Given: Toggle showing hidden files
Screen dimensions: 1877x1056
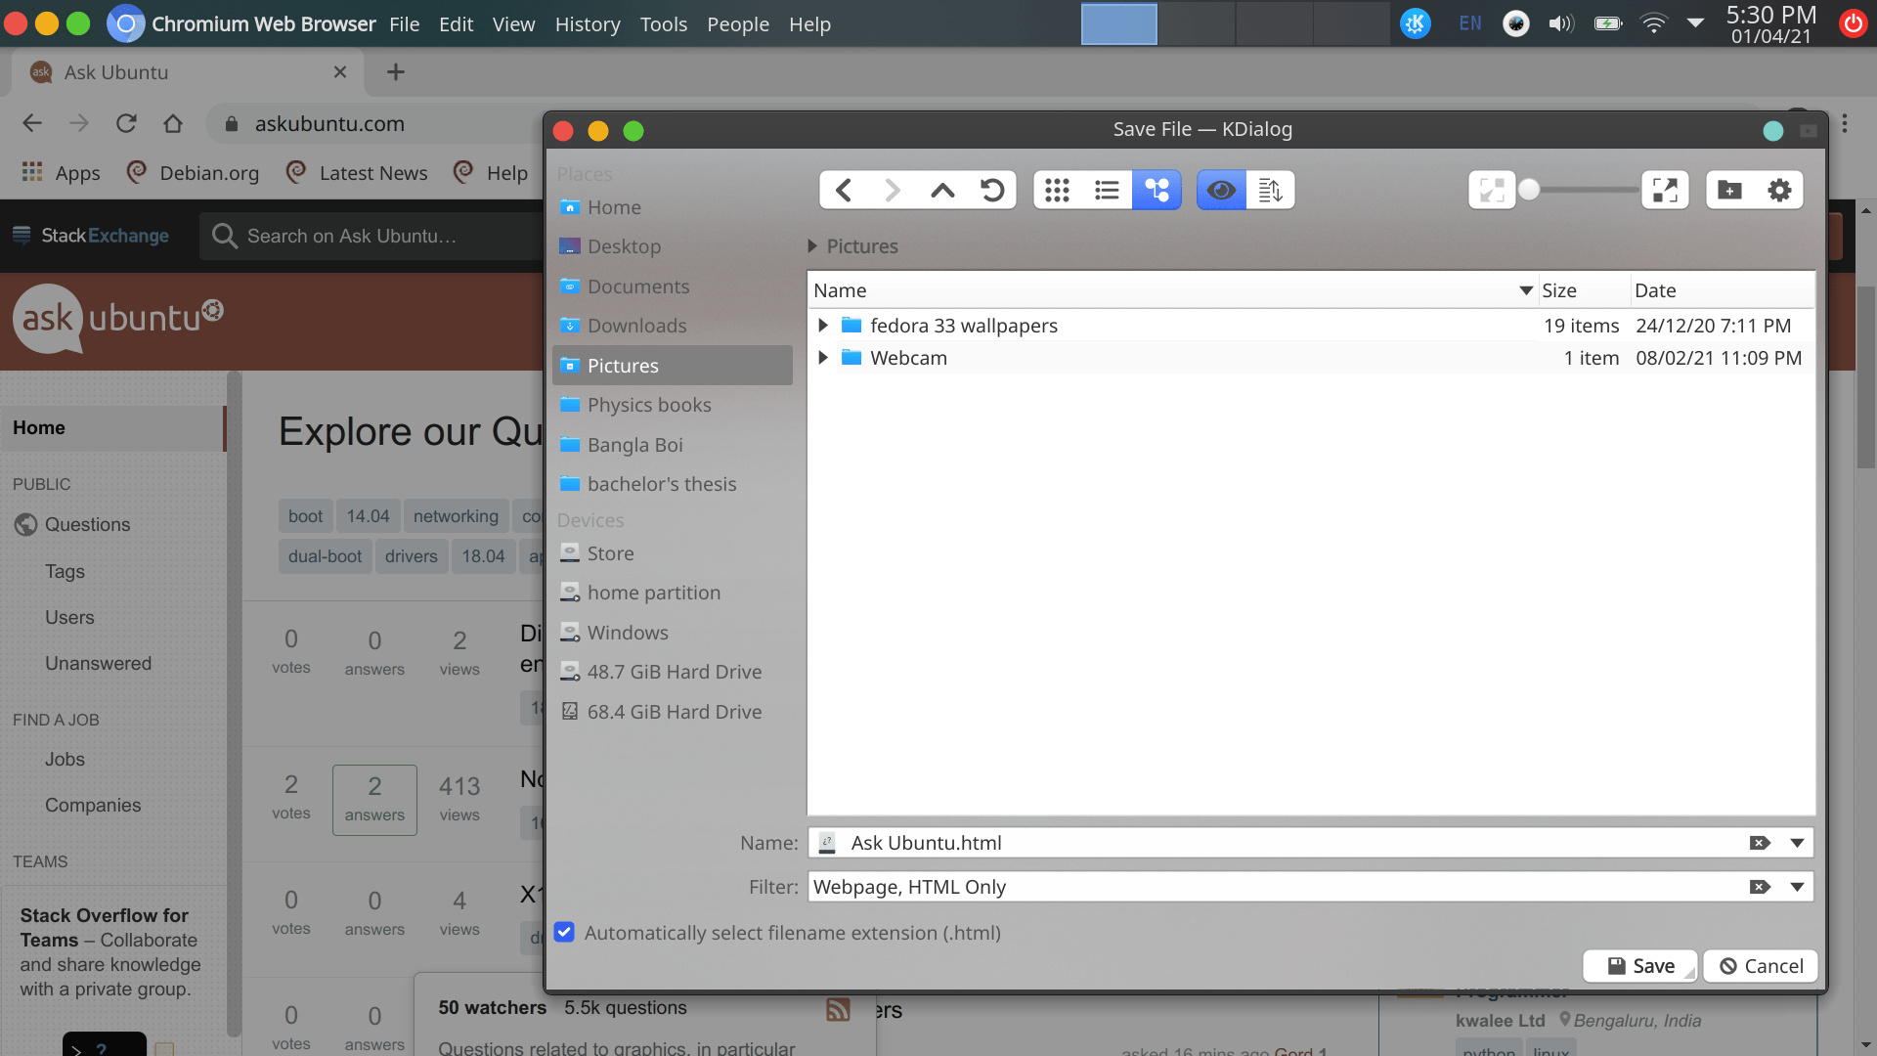Looking at the screenshot, I should pyautogui.click(x=1220, y=190).
